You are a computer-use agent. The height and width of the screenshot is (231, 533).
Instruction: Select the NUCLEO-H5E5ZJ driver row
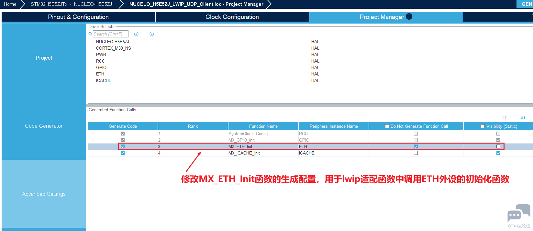[113, 42]
